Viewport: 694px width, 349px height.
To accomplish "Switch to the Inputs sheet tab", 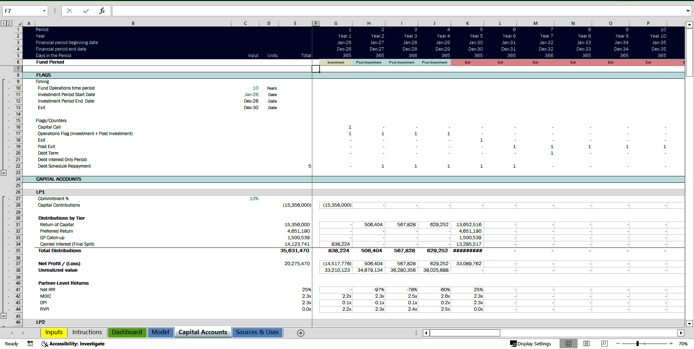I will (x=54, y=332).
